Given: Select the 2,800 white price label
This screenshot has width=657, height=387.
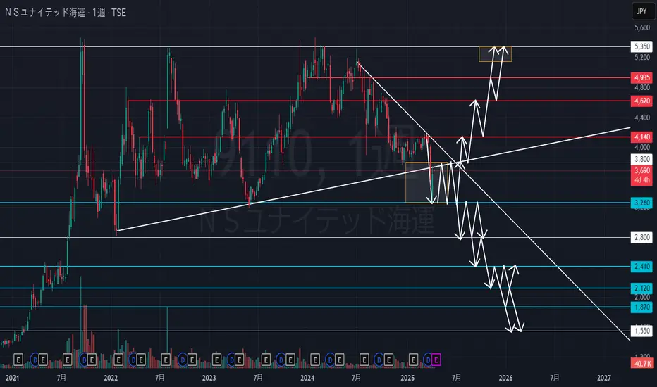Looking at the screenshot, I should point(641,237).
